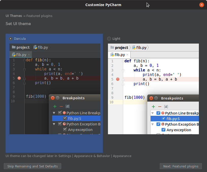Click the UI Themes breadcrumb step
This screenshot has height=172, width=207.
14,16
